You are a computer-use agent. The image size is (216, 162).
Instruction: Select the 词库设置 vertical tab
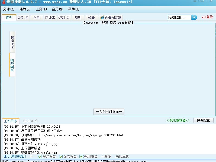[x=12, y=42]
